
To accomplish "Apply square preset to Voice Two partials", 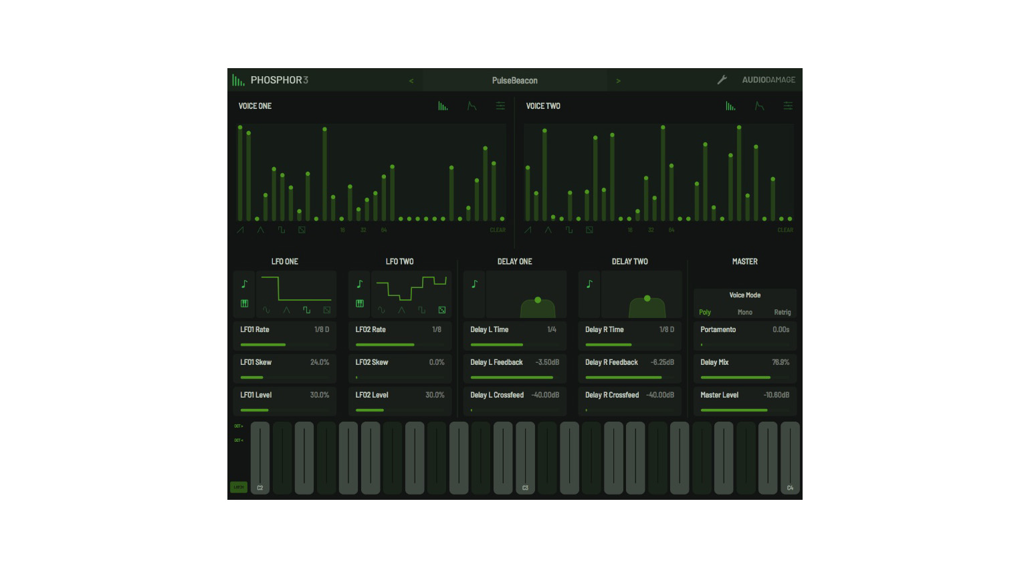I will click(569, 230).
